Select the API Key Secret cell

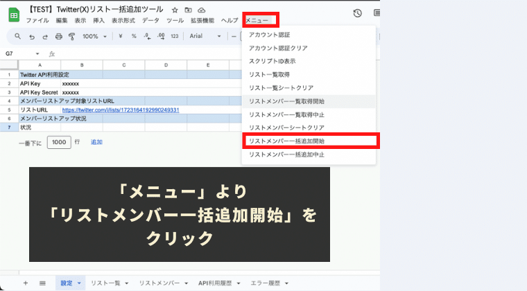40,92
